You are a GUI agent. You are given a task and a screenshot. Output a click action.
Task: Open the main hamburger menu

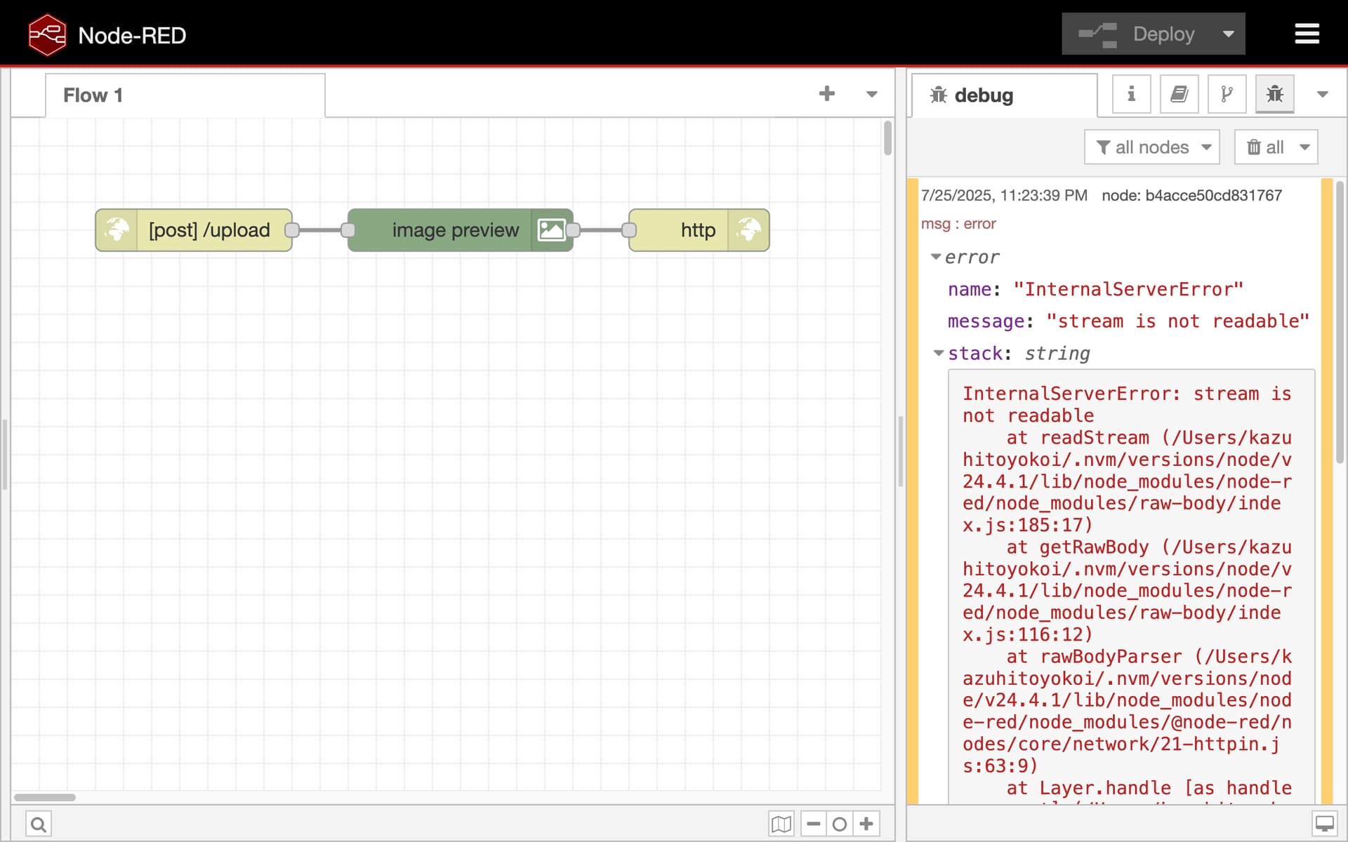tap(1307, 34)
